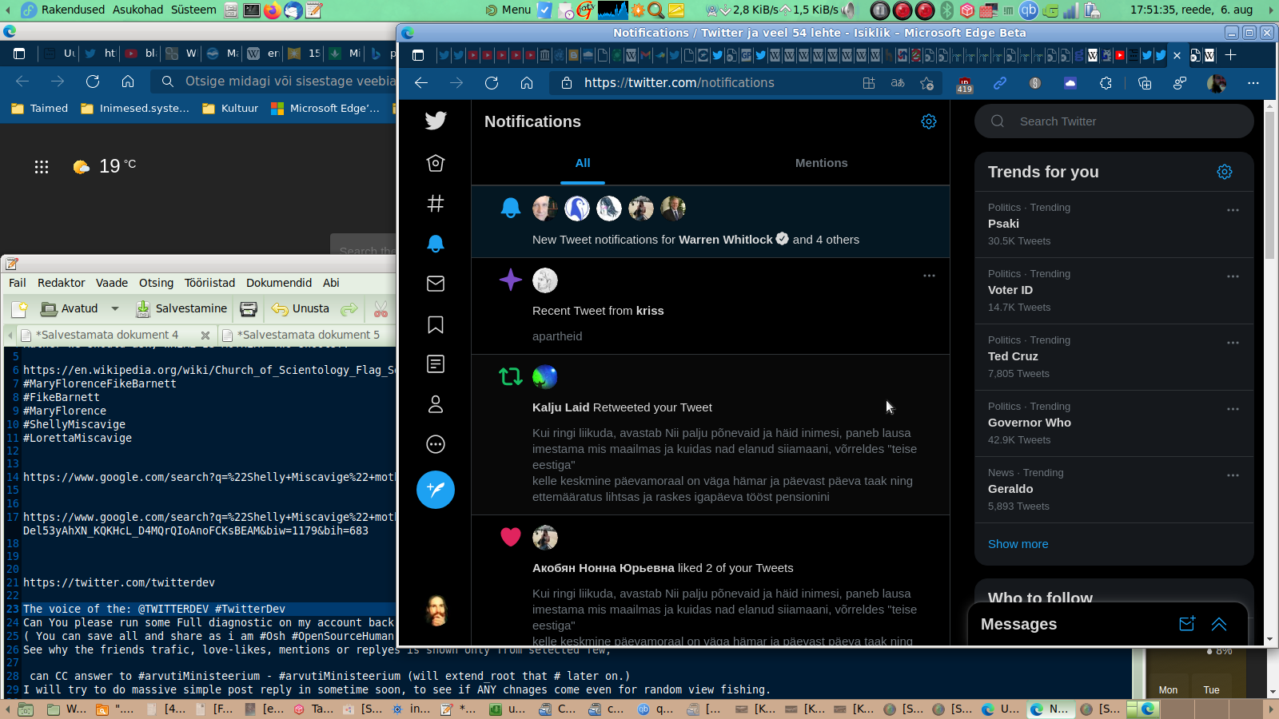
Task: Open Edge Settings and more menu
Action: (1253, 82)
